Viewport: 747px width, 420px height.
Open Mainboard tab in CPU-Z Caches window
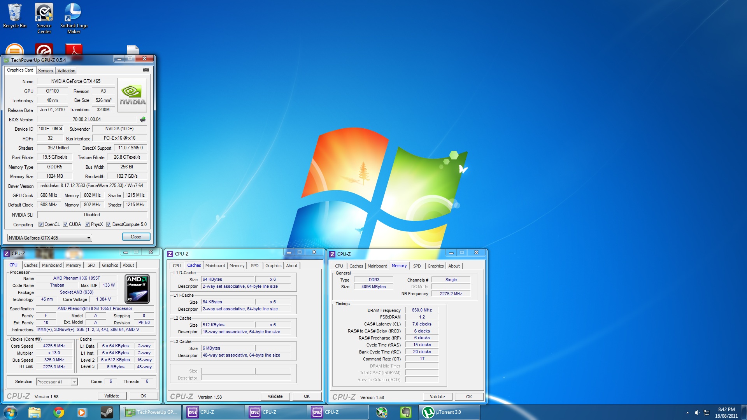coord(215,266)
